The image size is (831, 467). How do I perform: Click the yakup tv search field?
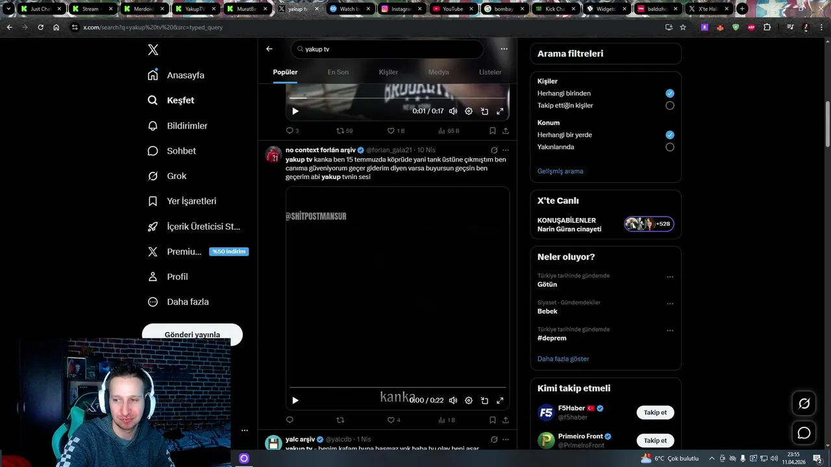point(387,49)
